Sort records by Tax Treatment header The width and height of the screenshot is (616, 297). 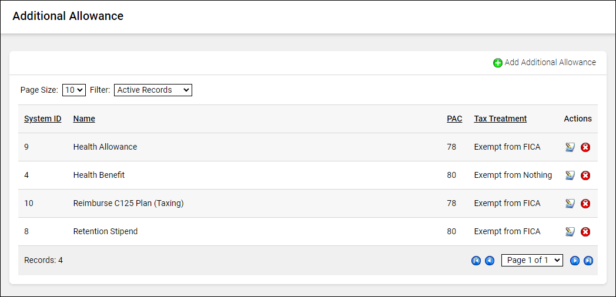pyautogui.click(x=500, y=119)
